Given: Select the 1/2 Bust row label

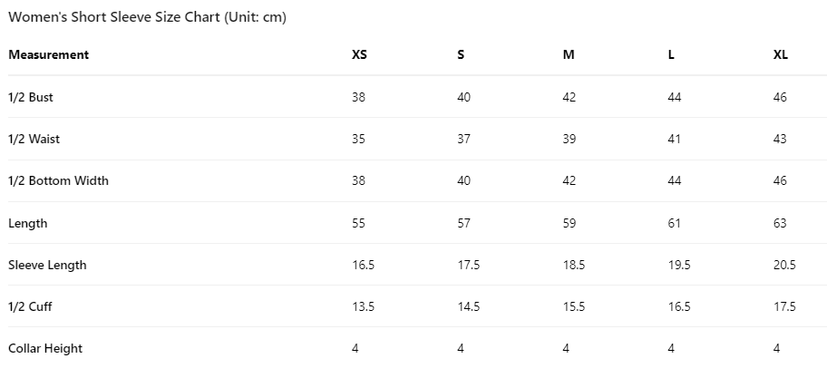Looking at the screenshot, I should [31, 97].
